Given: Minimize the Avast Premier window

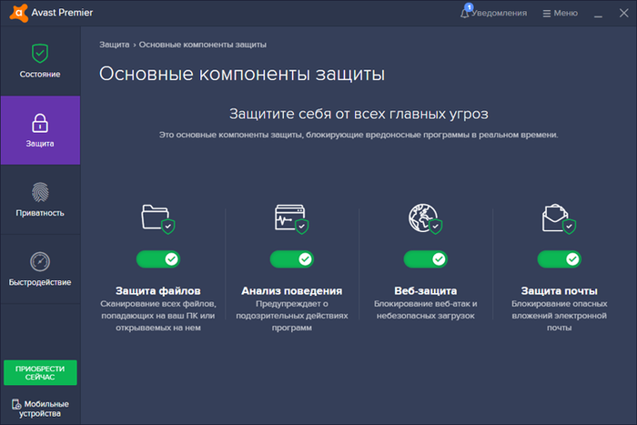Looking at the screenshot, I should (598, 14).
